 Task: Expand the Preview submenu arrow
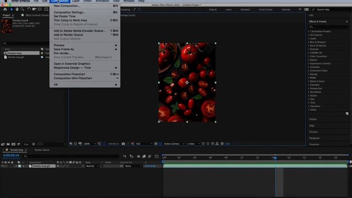[116, 45]
